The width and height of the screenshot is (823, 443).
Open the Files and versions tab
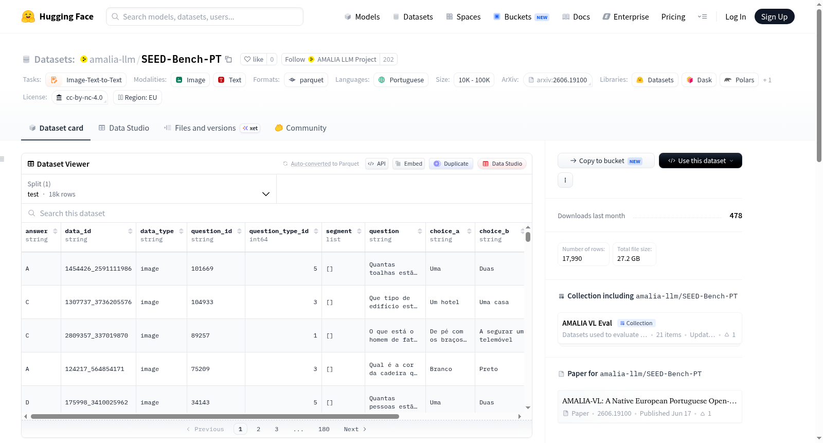(211, 128)
